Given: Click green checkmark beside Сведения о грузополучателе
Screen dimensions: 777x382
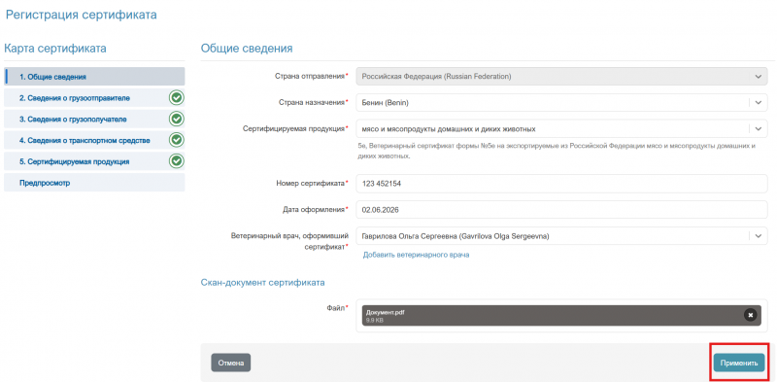Looking at the screenshot, I should (x=176, y=119).
